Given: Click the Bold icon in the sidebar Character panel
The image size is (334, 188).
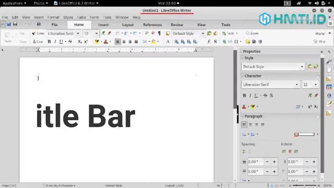Looking at the screenshot, I should tap(244, 96).
